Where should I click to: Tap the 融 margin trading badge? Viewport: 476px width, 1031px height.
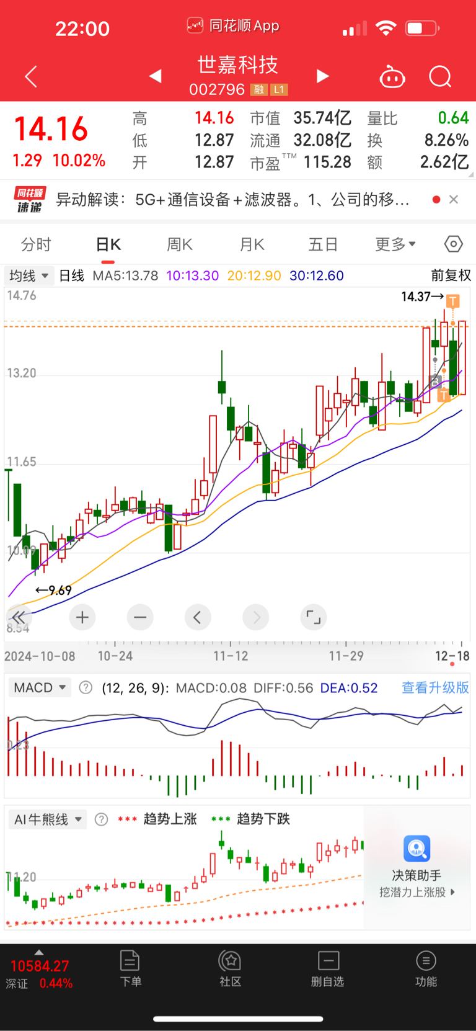pos(258,90)
